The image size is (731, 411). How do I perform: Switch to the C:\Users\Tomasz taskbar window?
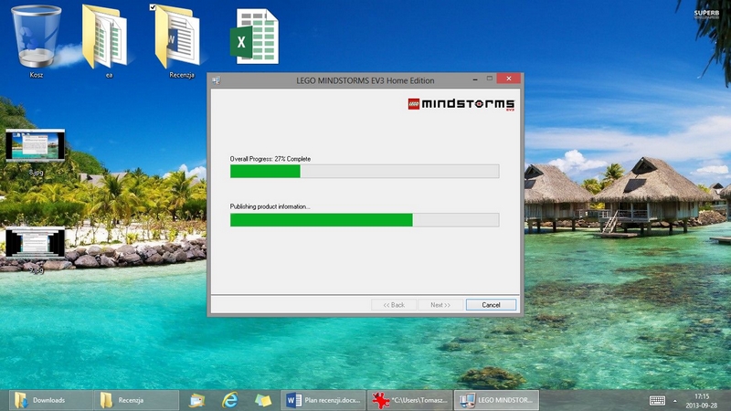point(409,400)
